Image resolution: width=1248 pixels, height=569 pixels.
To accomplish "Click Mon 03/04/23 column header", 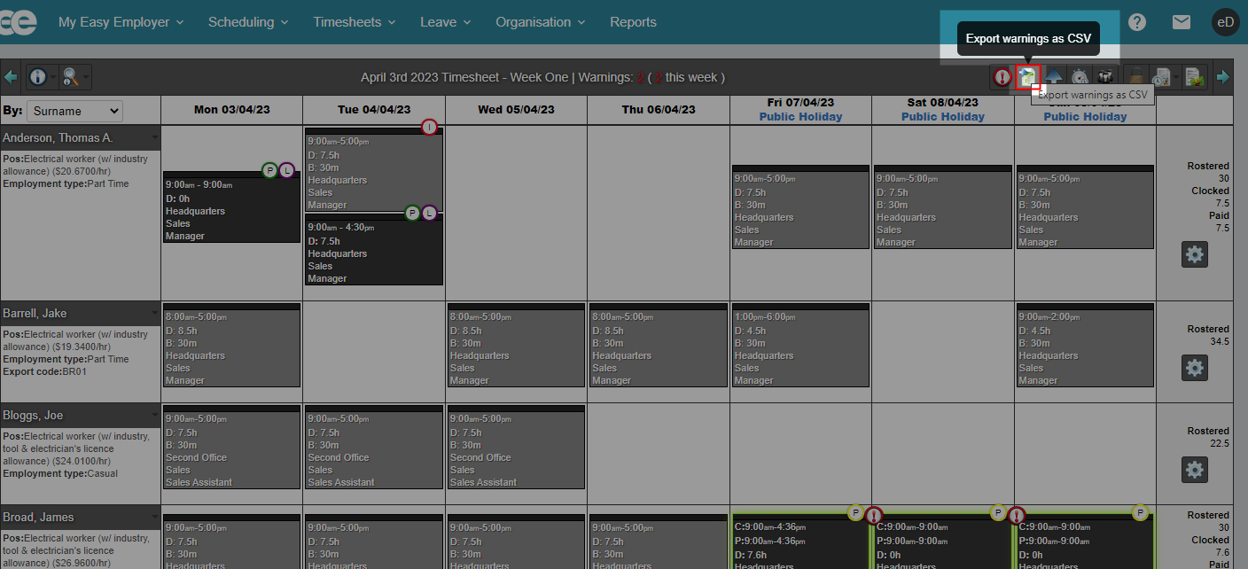I will 231,109.
